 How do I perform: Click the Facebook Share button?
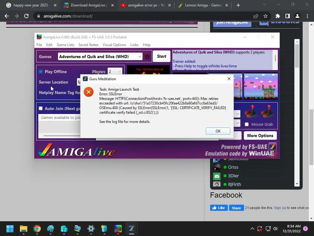tap(236, 208)
